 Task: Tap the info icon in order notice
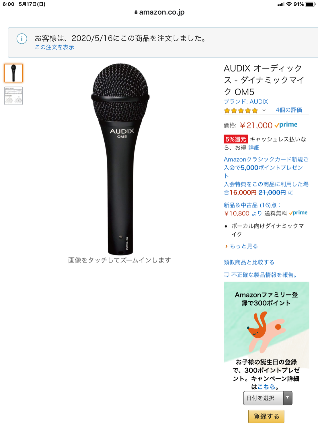(22, 38)
